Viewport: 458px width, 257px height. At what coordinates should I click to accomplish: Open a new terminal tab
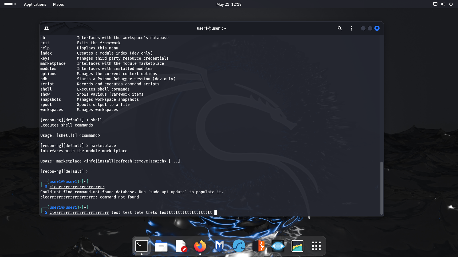tap(47, 28)
